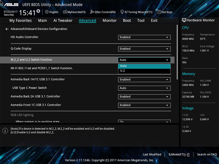Click CPU frequency value 4000 MHz

point(188,39)
